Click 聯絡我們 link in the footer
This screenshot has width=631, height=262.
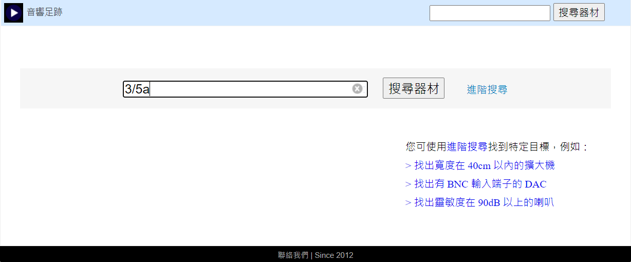point(293,255)
